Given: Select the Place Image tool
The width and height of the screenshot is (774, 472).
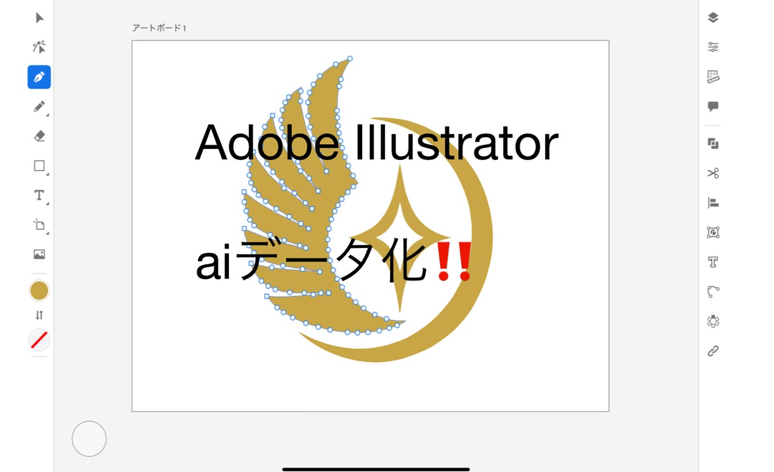Looking at the screenshot, I should (x=39, y=254).
